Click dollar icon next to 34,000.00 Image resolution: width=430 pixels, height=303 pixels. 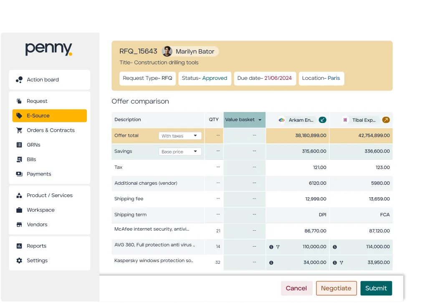[271, 262]
